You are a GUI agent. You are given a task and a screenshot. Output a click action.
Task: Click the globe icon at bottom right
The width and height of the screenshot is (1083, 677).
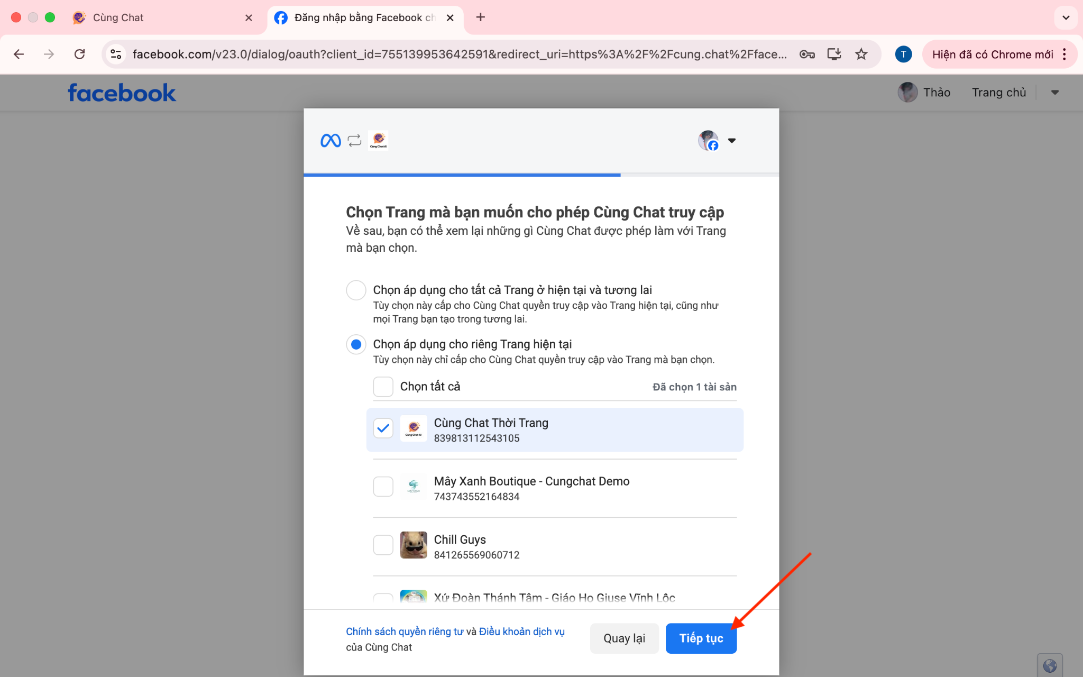click(x=1050, y=665)
